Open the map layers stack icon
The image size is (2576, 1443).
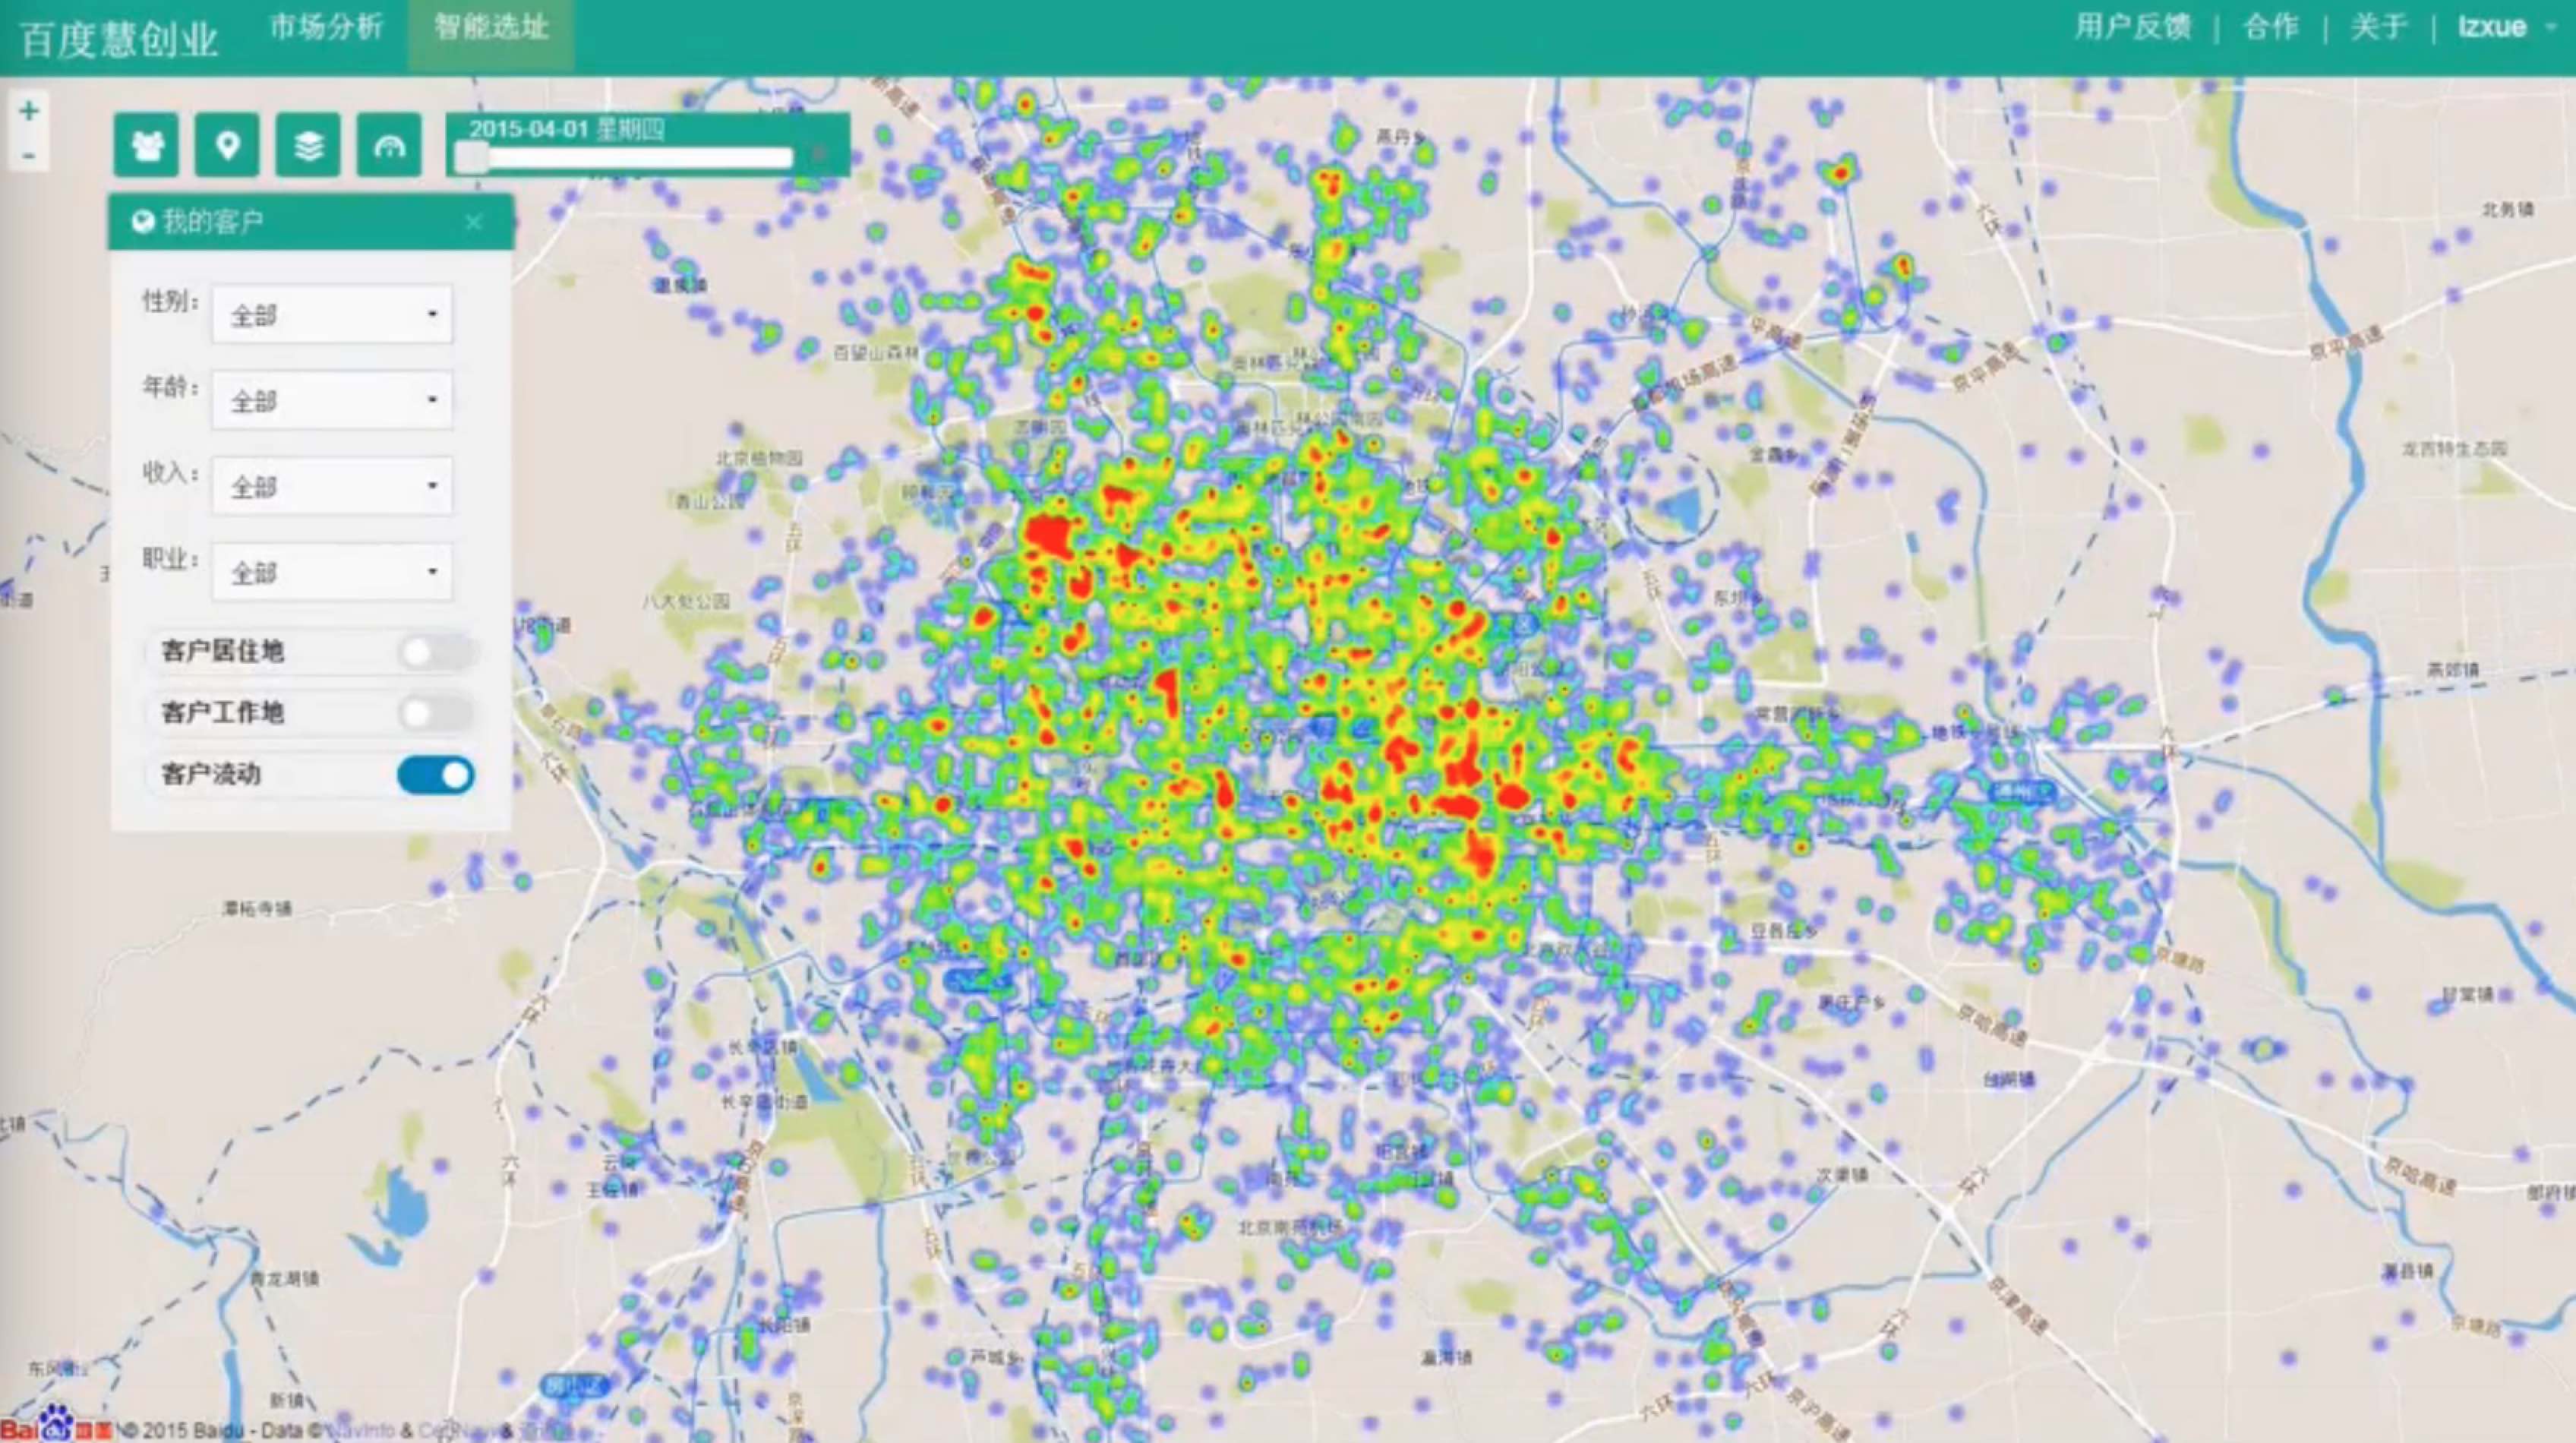click(x=308, y=145)
